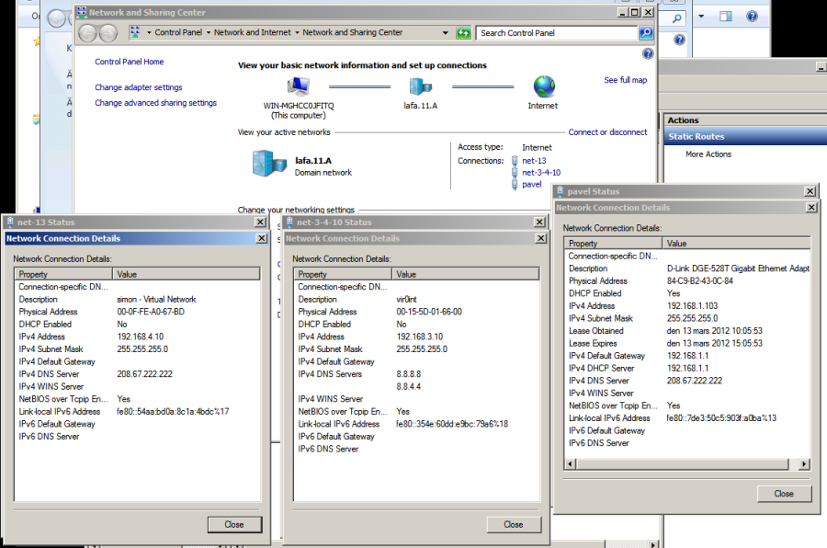Viewport: 827px width, 548px height.
Task: Expand the Network and Internet breadcrumb arrow
Action: [x=297, y=33]
